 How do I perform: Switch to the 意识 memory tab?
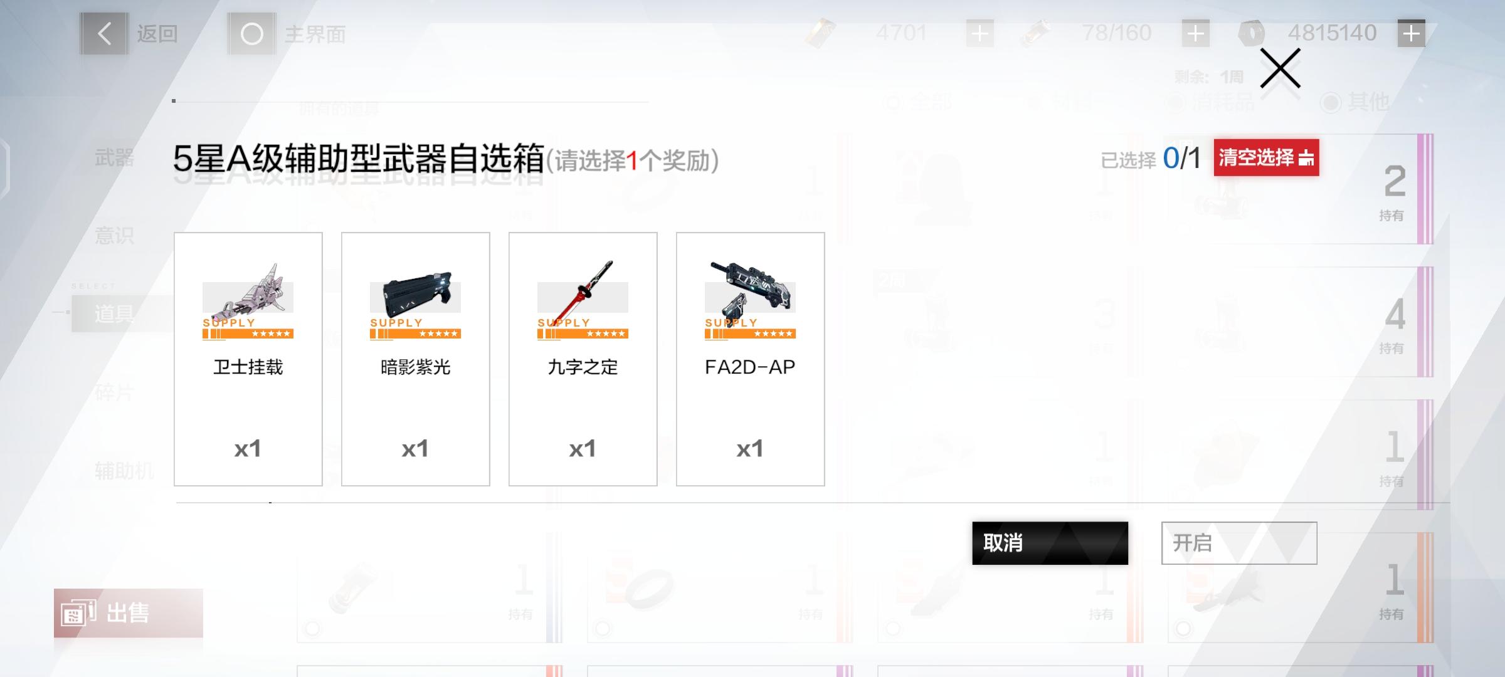[114, 236]
